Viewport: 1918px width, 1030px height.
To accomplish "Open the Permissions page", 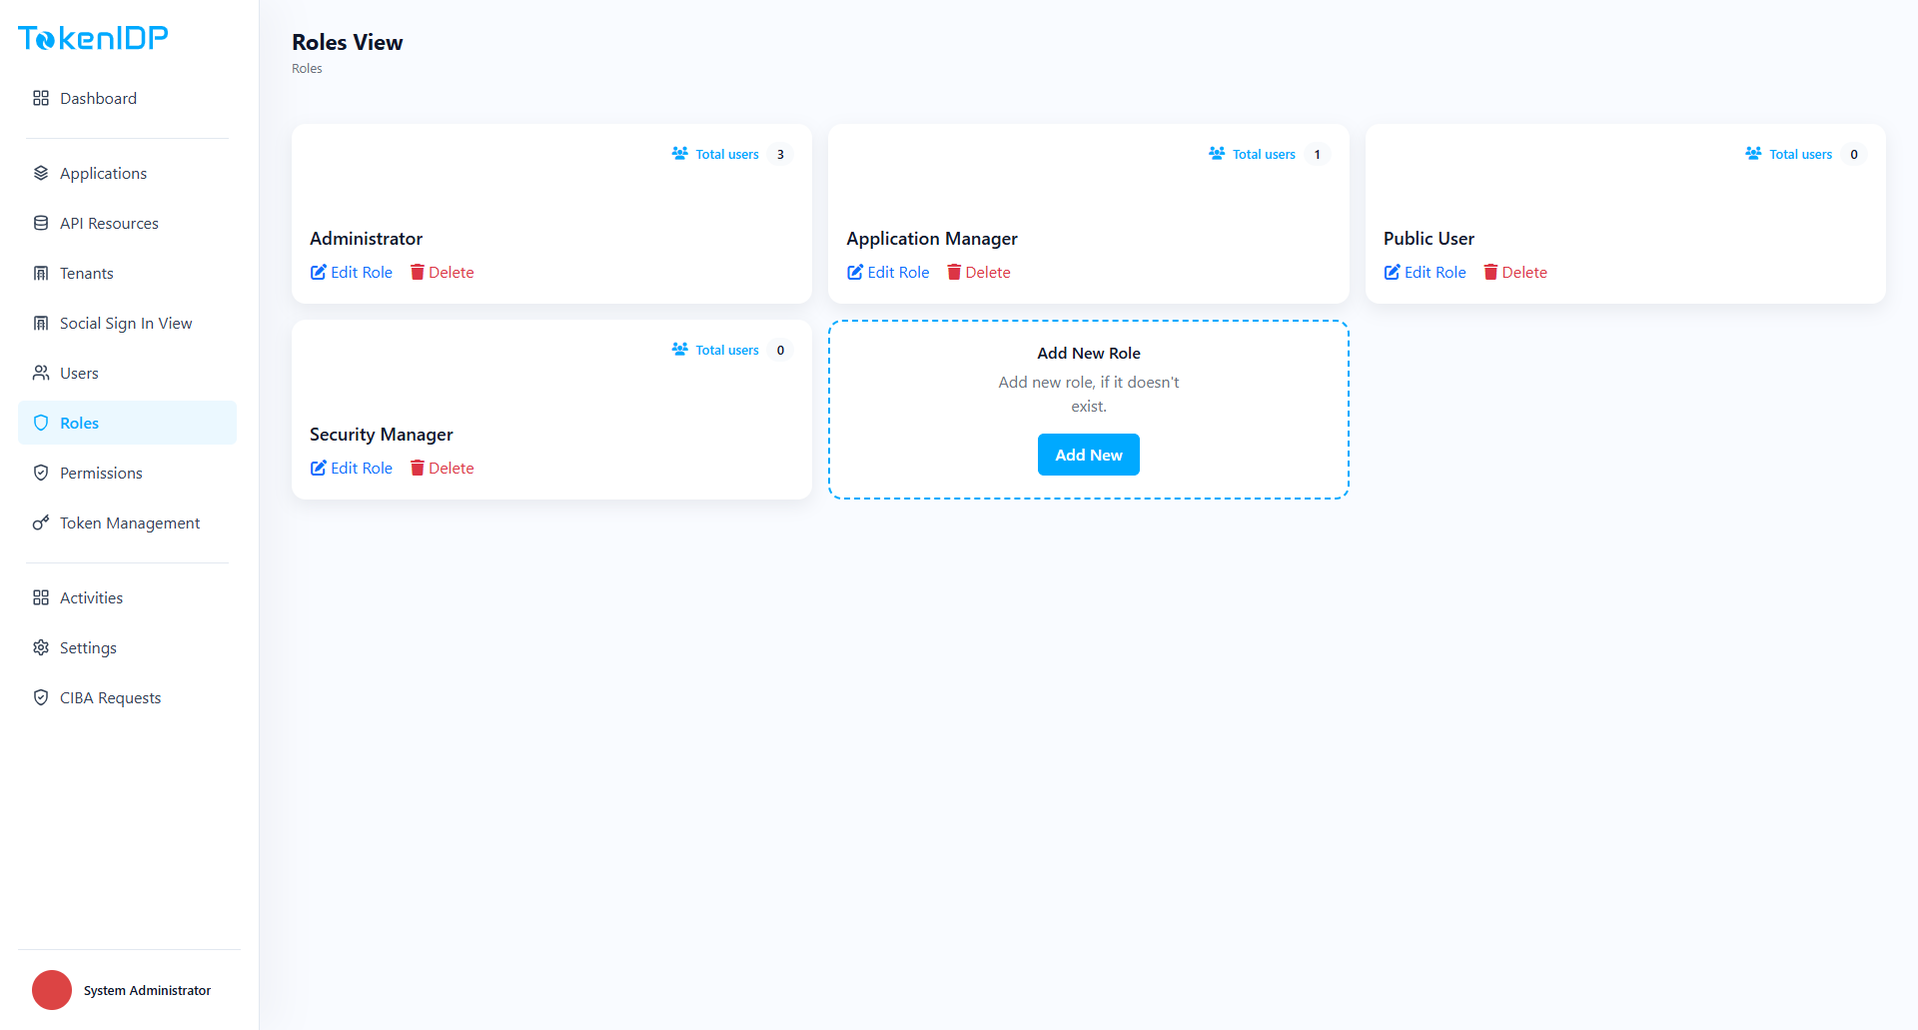I will coord(127,473).
